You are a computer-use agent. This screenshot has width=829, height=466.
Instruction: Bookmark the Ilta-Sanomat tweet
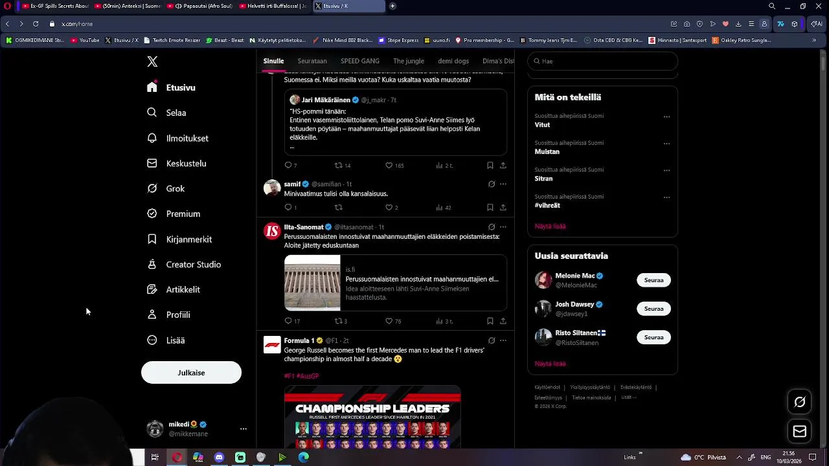pyautogui.click(x=490, y=320)
